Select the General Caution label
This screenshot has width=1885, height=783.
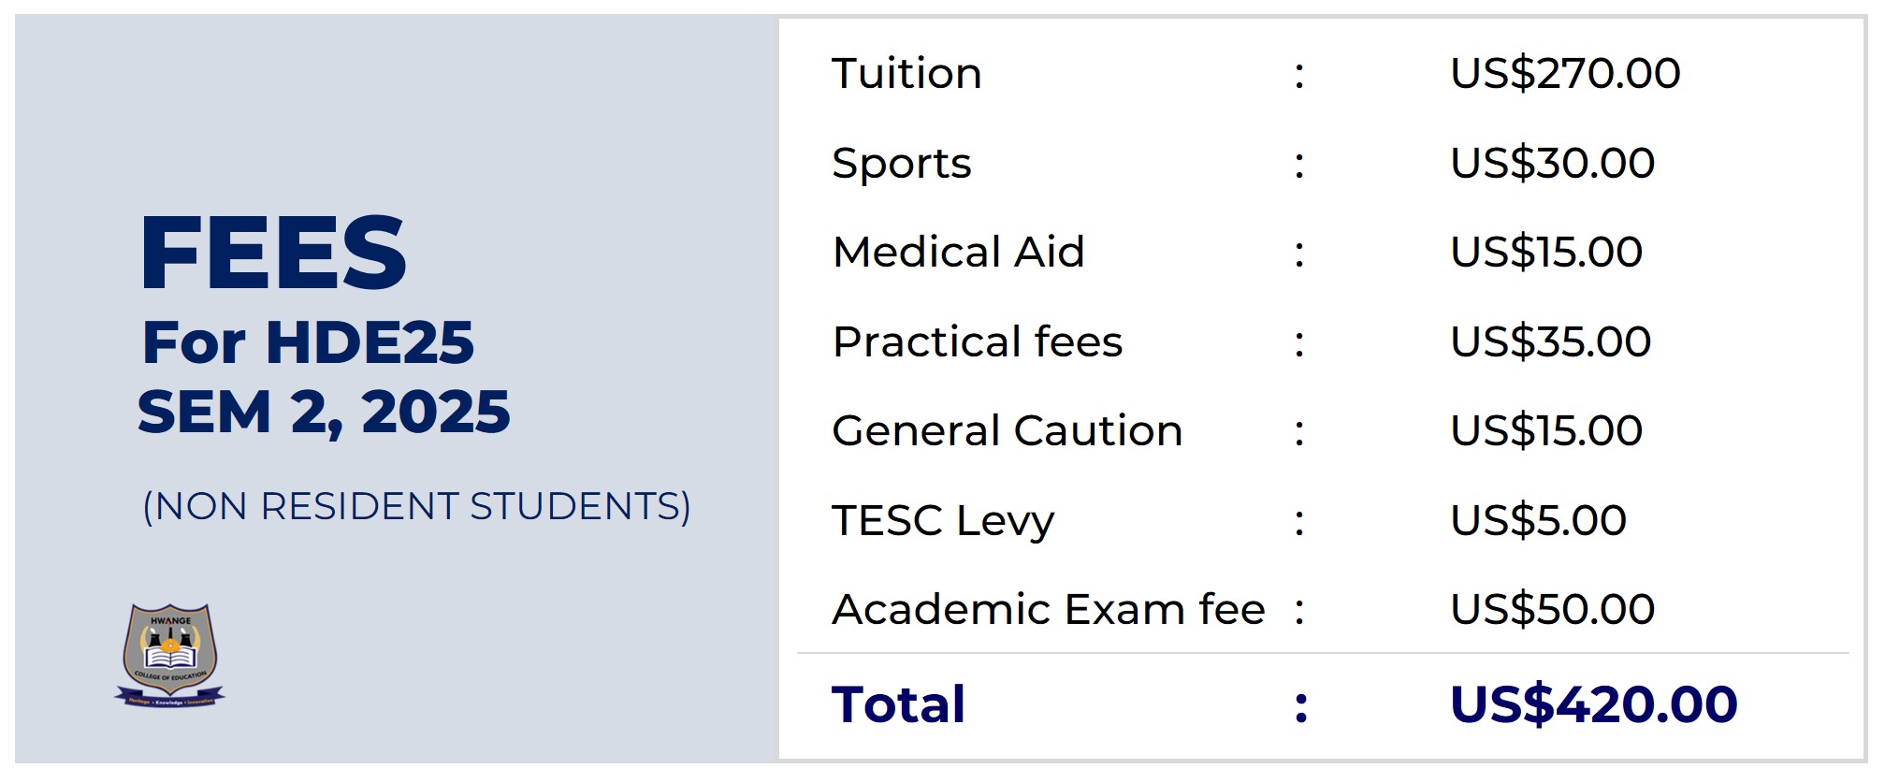[1007, 431]
